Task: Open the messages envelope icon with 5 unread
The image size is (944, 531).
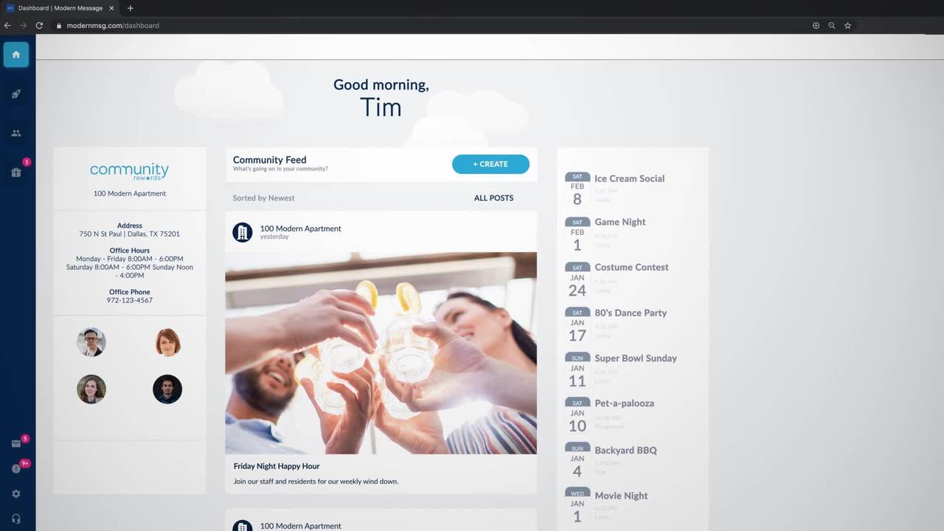Action: [x=15, y=443]
